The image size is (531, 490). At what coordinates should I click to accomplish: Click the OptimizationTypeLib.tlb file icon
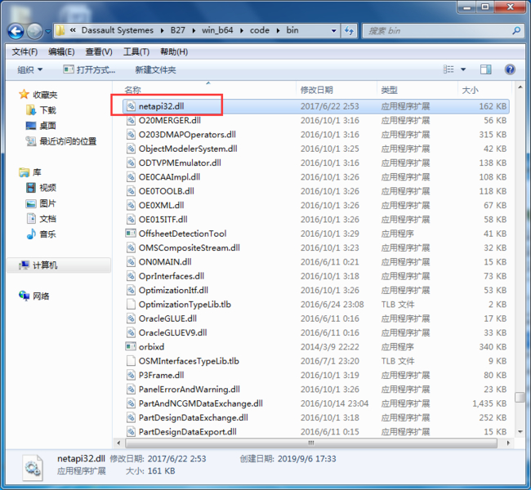pos(131,305)
